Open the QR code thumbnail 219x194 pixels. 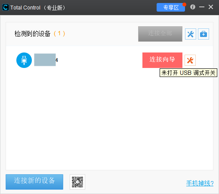click(77, 182)
